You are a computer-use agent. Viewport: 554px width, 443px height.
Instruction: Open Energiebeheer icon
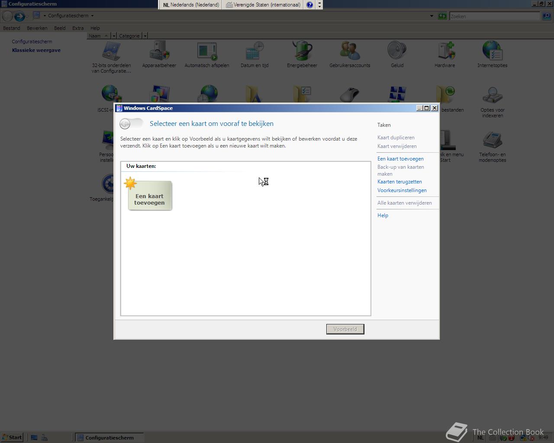tap(302, 54)
